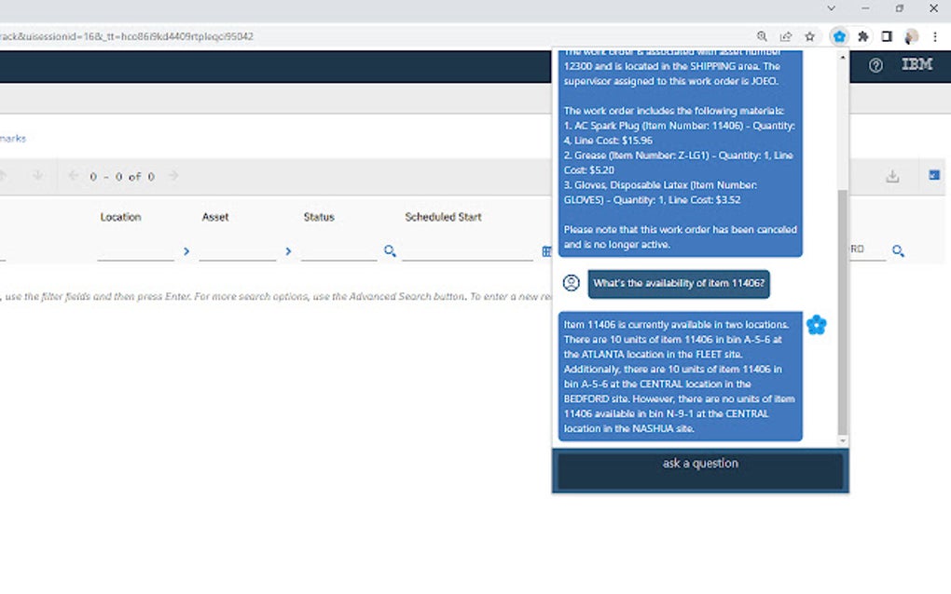Click the share page icon in address bar
This screenshot has width=951, height=594.
[x=786, y=36]
